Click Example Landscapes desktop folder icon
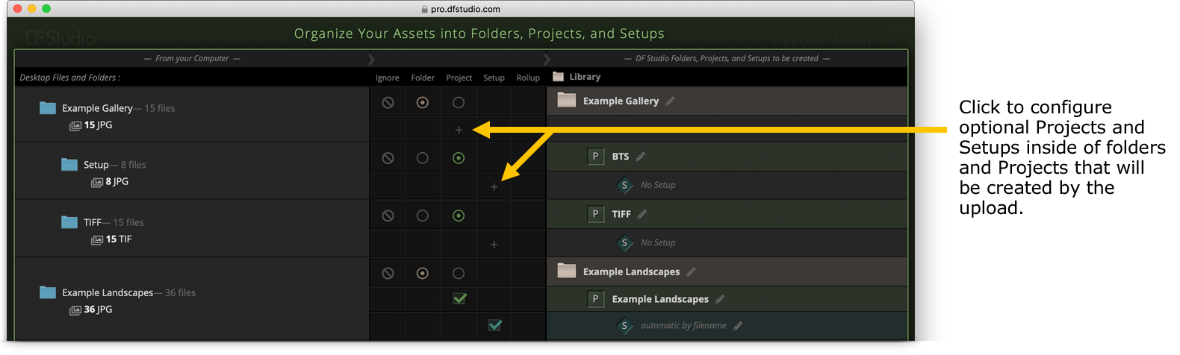 [48, 292]
